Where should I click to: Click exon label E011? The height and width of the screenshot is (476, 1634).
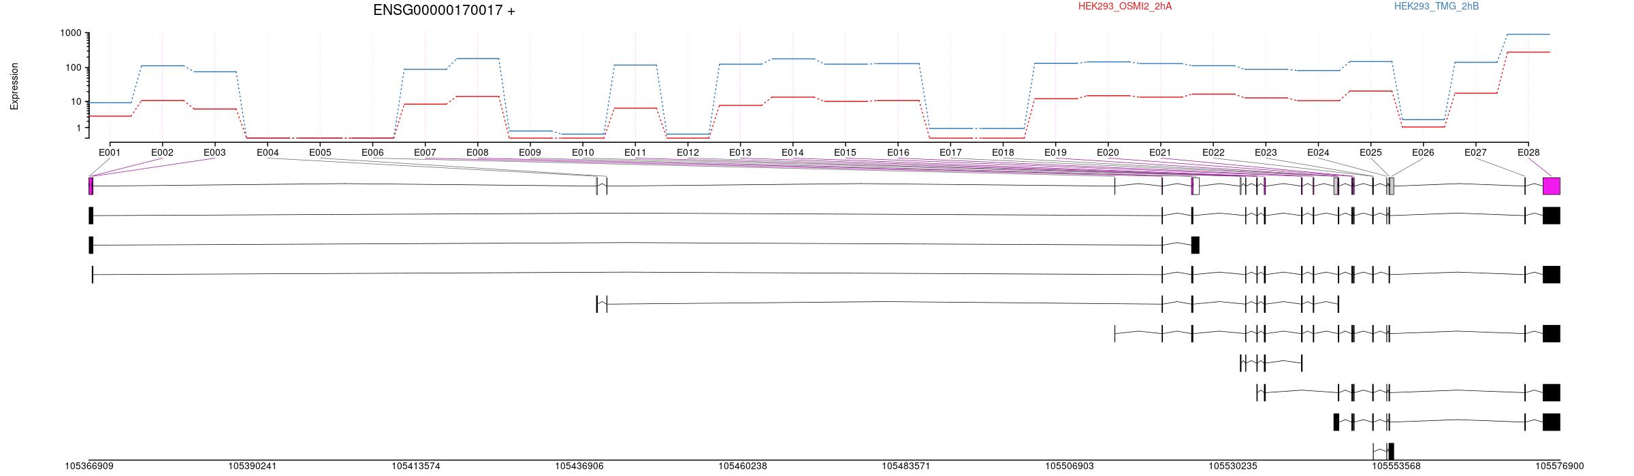pos(635,152)
